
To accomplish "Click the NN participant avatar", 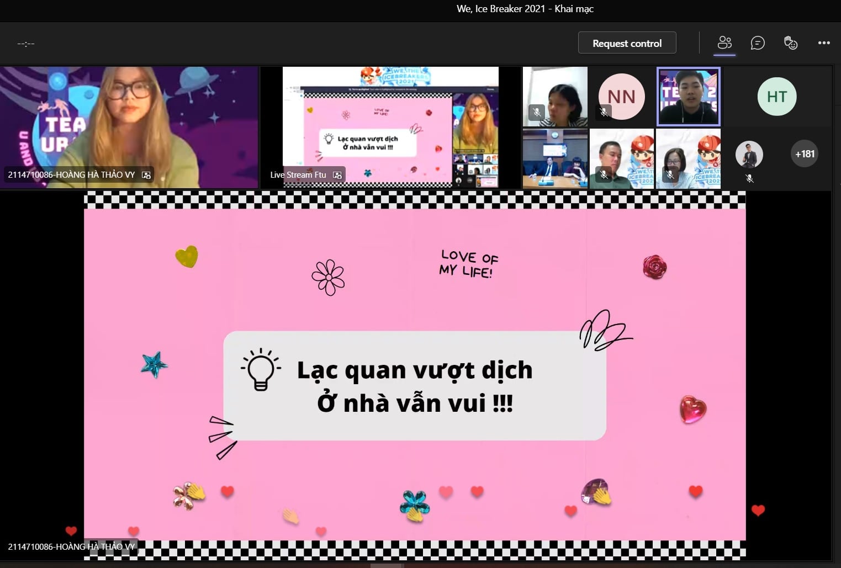I will [x=622, y=97].
